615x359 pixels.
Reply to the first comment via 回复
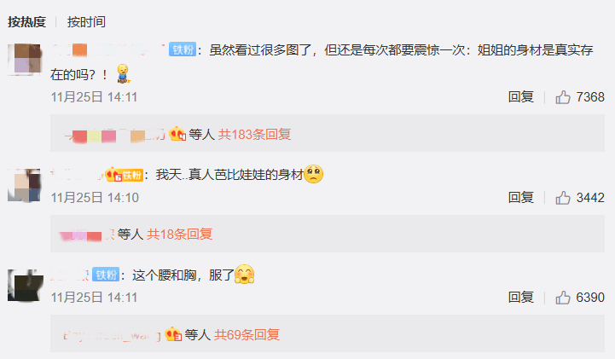tap(521, 97)
